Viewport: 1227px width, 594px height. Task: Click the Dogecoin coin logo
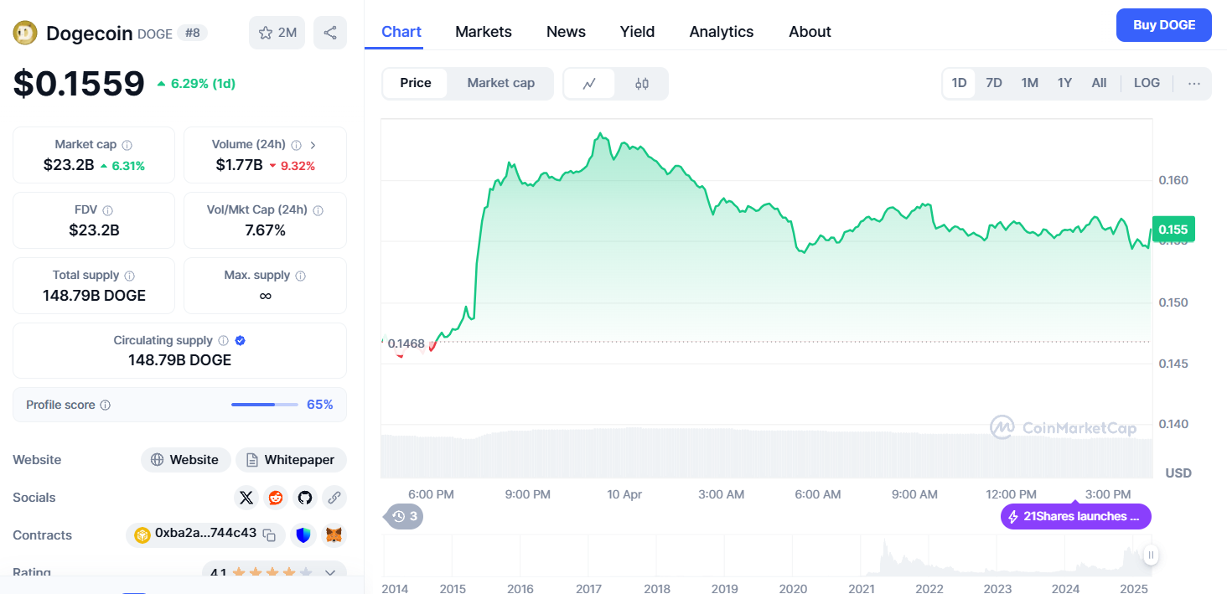[25, 33]
